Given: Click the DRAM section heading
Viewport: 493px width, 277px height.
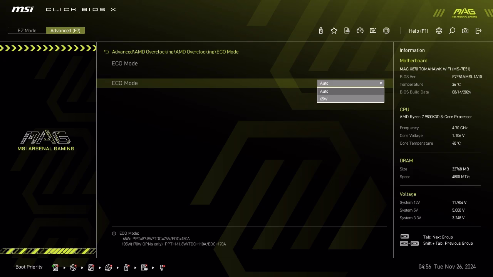Looking at the screenshot, I should tap(406, 161).
